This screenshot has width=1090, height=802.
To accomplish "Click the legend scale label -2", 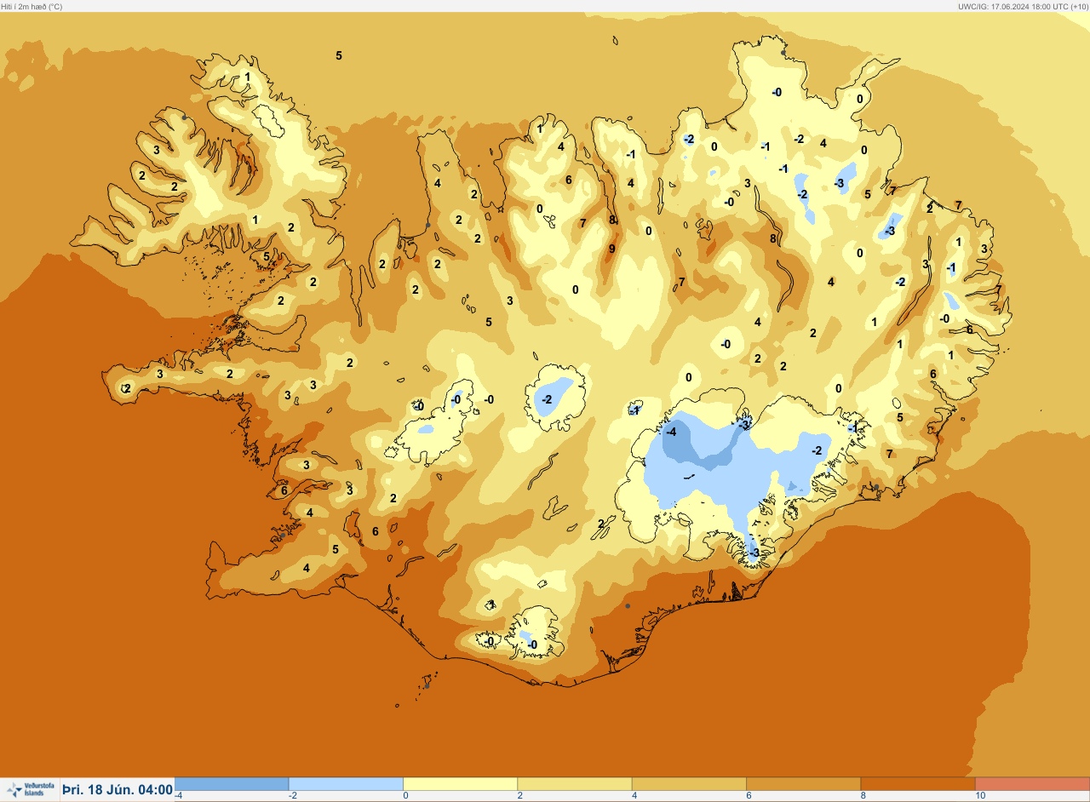I will click(x=293, y=795).
